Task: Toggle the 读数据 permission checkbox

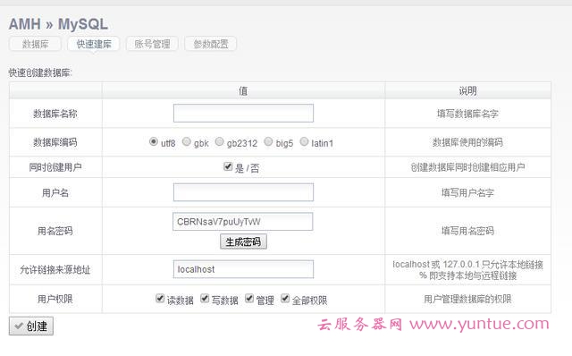Action: (x=160, y=298)
